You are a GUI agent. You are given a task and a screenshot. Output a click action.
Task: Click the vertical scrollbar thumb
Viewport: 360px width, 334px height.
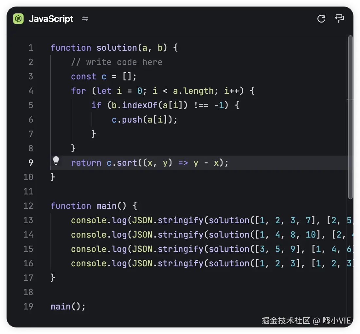click(350, 118)
